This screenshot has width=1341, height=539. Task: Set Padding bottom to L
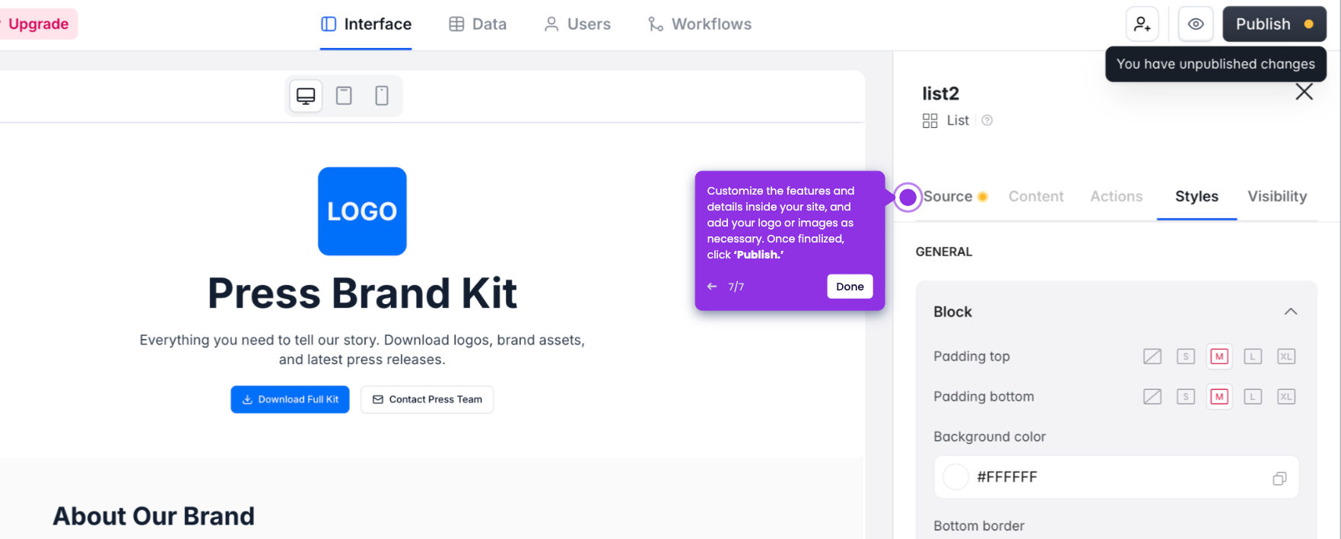pyautogui.click(x=1253, y=397)
